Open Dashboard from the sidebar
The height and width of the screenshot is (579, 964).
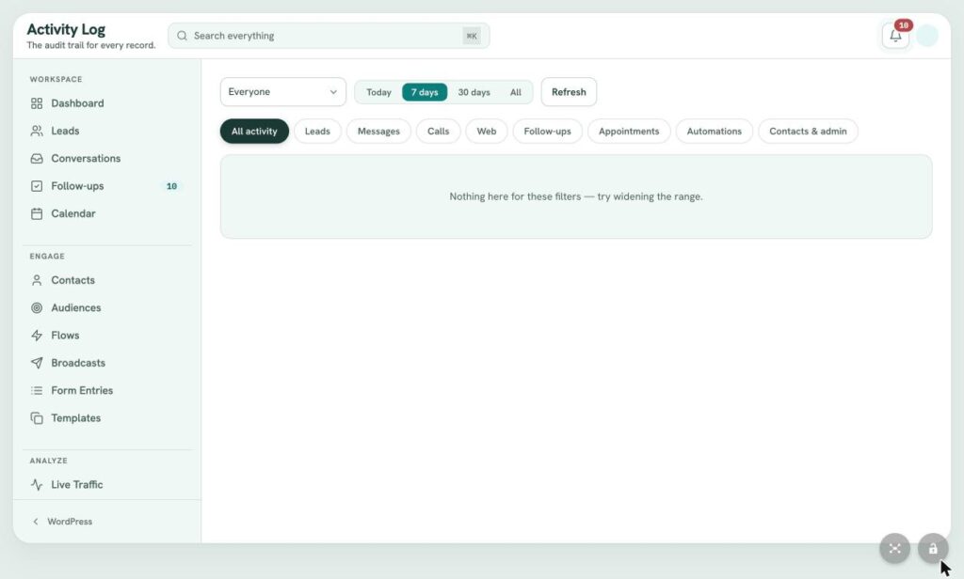105,103
